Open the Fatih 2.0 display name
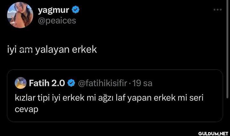 point(47,84)
